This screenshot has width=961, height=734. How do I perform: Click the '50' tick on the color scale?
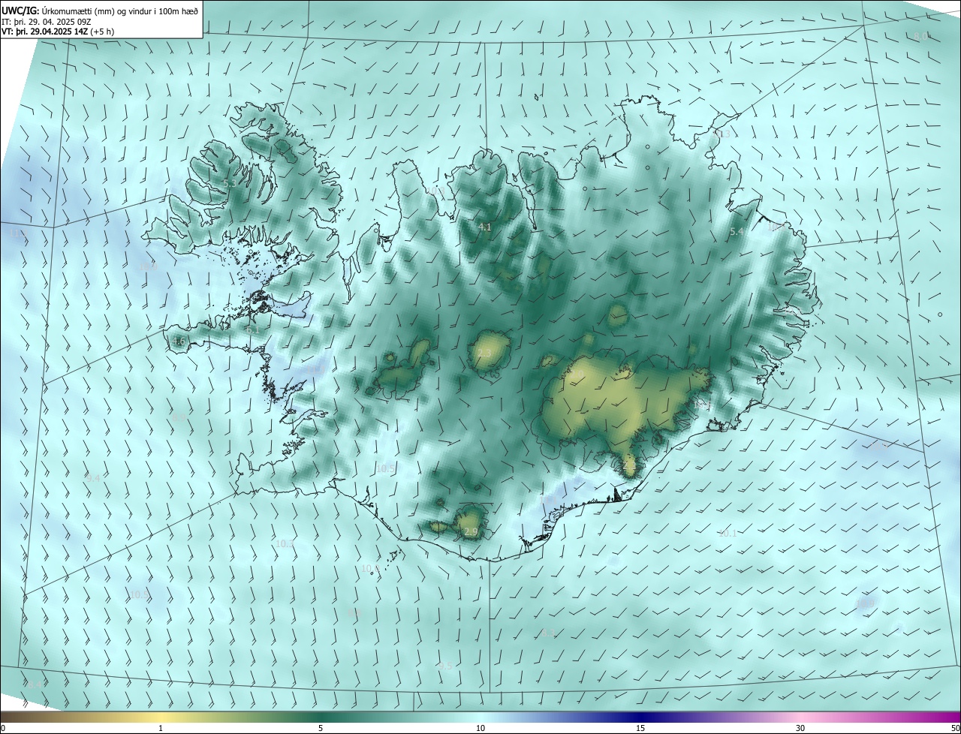coord(955,729)
